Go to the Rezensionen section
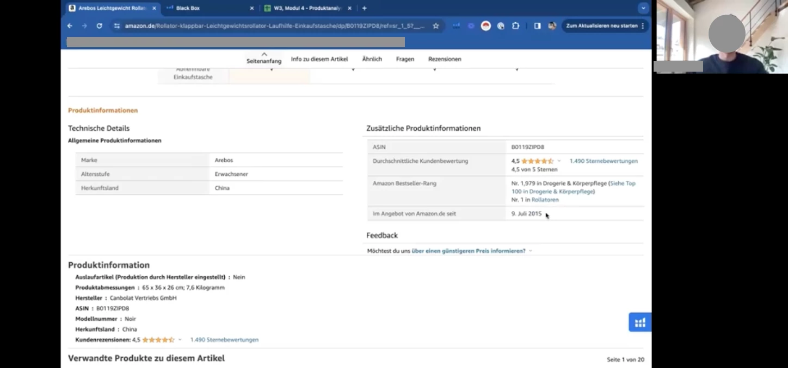 445,59
